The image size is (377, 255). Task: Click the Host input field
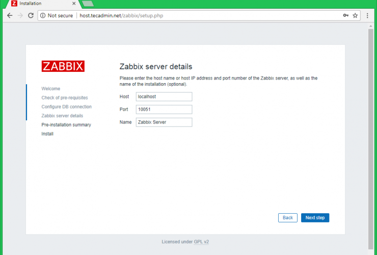164,96
